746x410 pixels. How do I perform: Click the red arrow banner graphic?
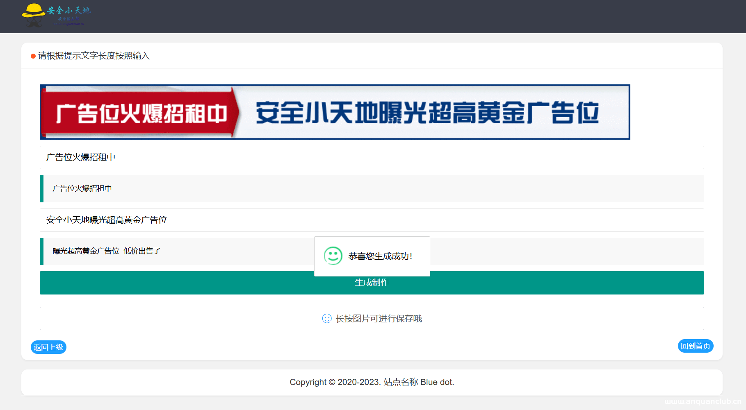click(x=139, y=112)
